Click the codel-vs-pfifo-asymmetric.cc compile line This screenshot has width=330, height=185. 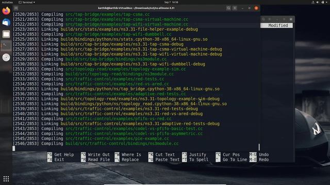pos(108,134)
